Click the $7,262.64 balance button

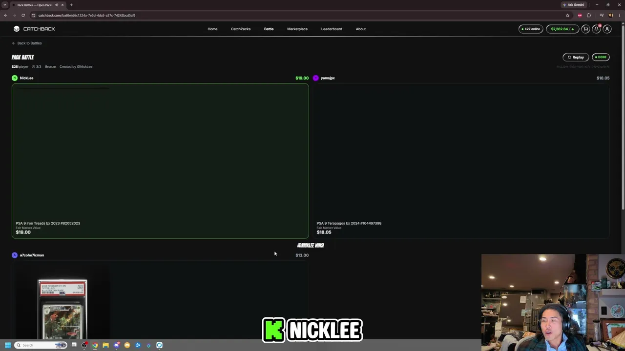tap(562, 29)
